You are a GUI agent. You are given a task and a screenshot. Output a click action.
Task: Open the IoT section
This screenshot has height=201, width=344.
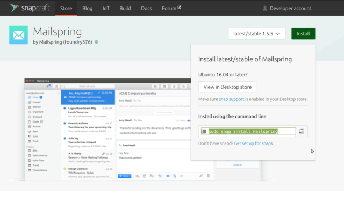tap(106, 8)
